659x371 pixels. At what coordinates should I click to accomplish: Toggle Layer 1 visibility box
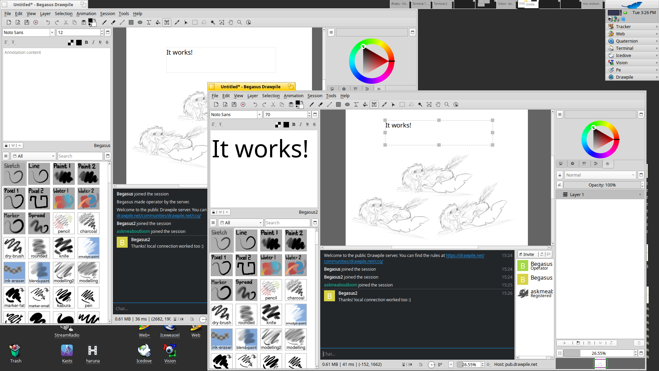tap(640, 195)
